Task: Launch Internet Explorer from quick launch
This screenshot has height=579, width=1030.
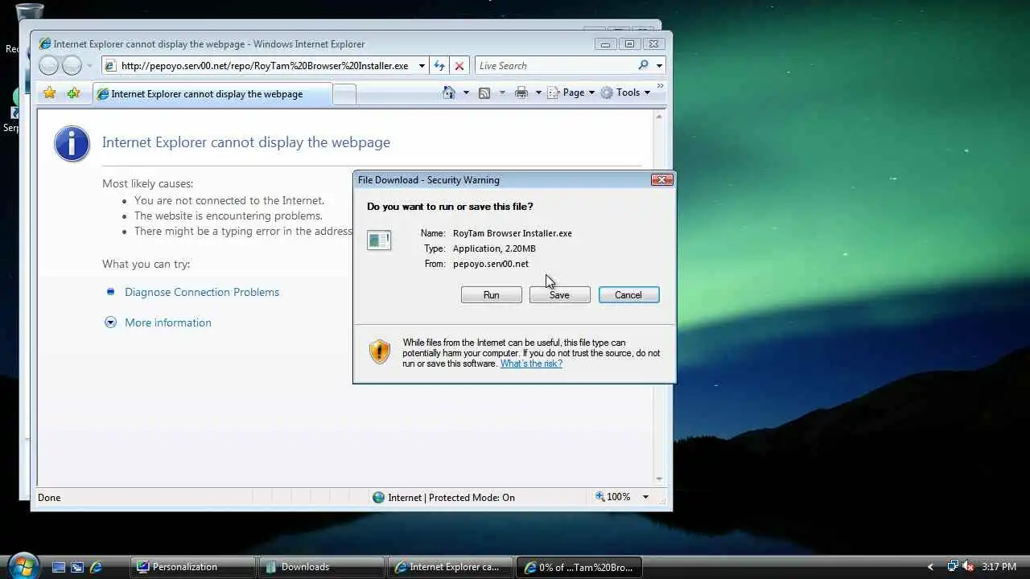Action: 96,567
